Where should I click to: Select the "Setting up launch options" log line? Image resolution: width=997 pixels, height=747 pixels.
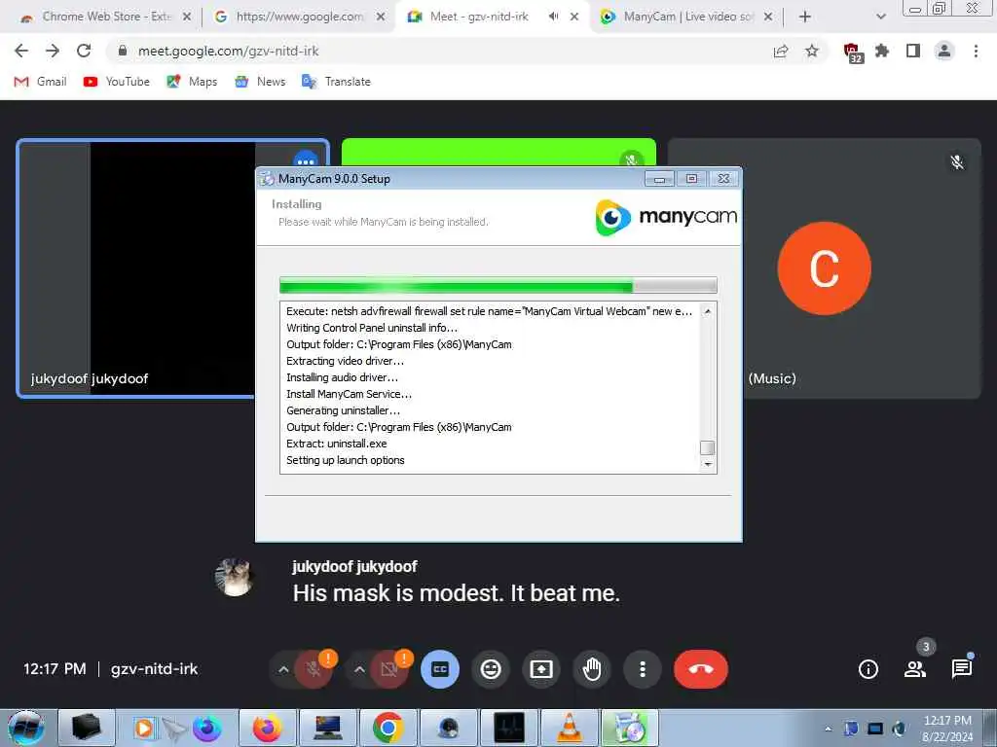pyautogui.click(x=346, y=460)
